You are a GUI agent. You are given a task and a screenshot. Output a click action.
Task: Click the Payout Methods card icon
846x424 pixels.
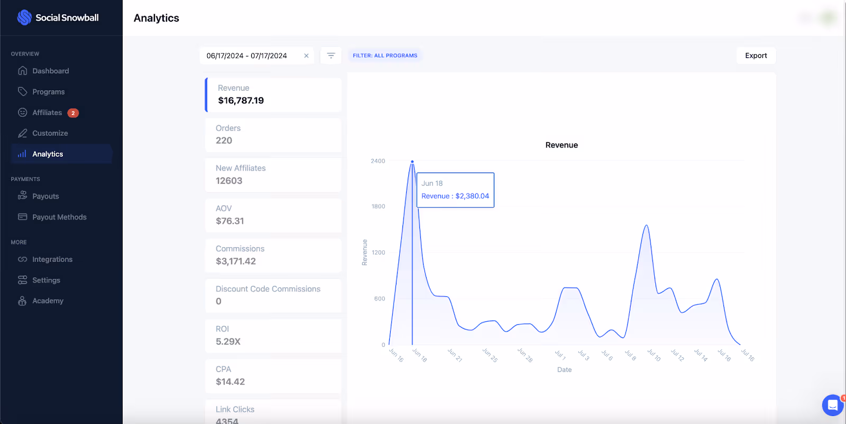click(22, 217)
